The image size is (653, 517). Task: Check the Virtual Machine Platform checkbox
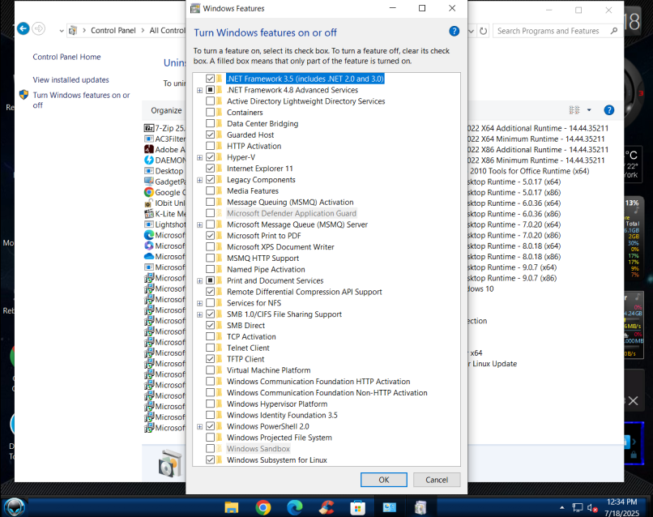click(x=211, y=370)
